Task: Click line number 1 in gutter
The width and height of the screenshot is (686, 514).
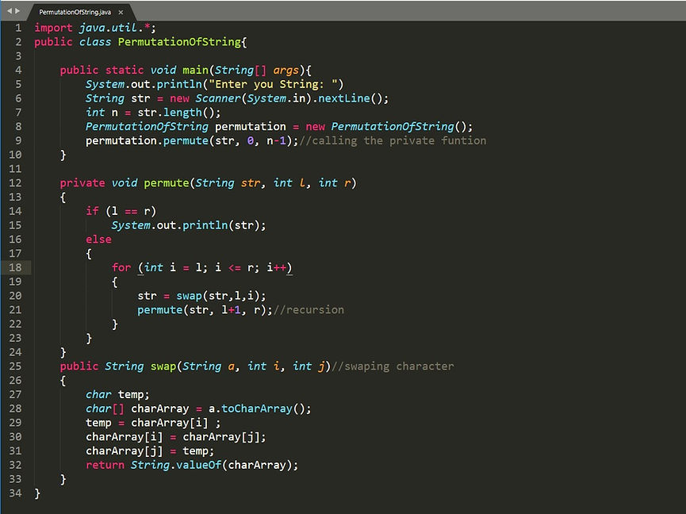Action: [18, 28]
